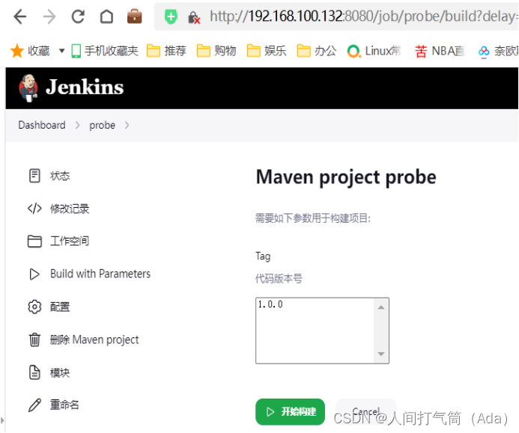Viewport: 519px width, 433px height.
Task: Open the 状态 sidebar item
Action: pyautogui.click(x=60, y=176)
